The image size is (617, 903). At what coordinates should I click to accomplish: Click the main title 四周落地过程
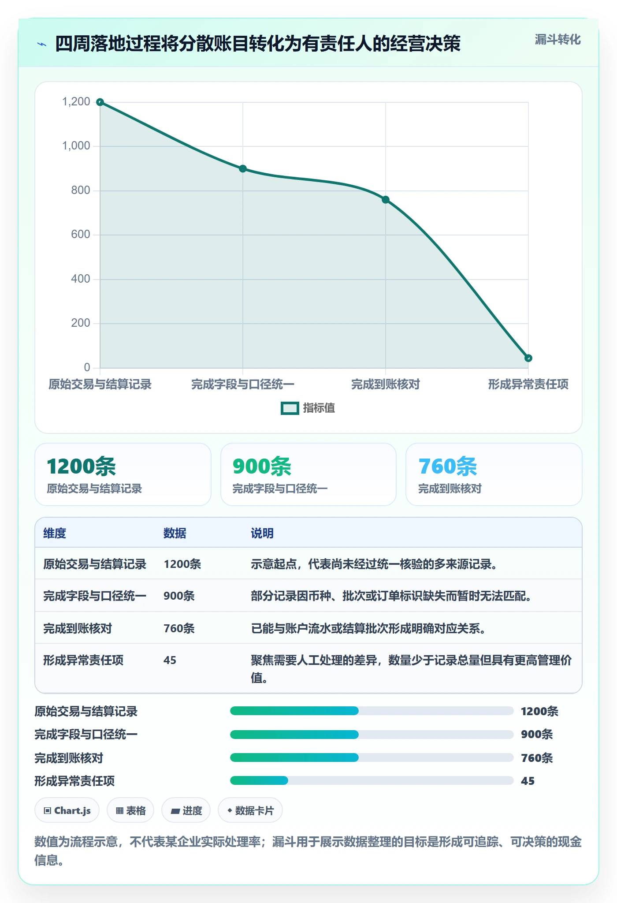(x=258, y=44)
